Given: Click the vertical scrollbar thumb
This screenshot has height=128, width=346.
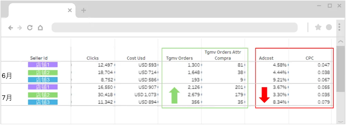Looking at the screenshot, I should click(341, 69).
